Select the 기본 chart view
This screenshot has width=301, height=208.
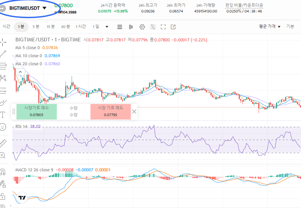pos(290,27)
